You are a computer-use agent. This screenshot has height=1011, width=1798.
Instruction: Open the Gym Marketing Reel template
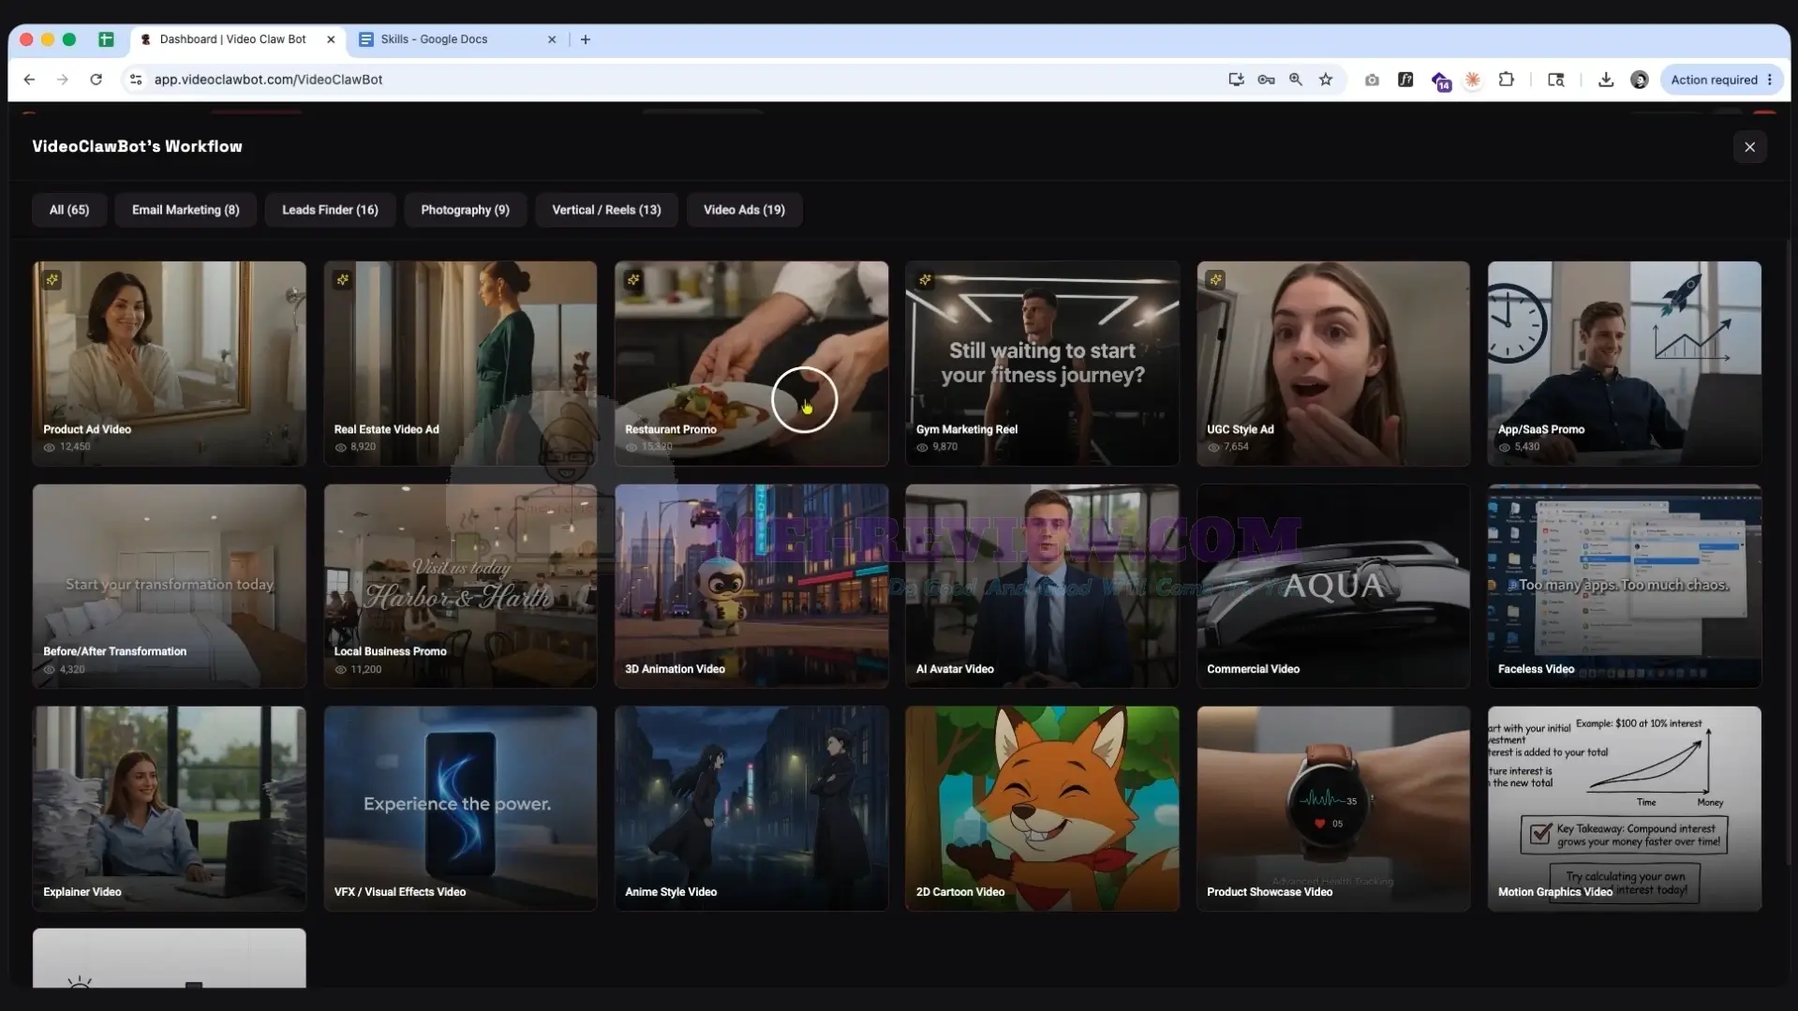pos(1042,364)
